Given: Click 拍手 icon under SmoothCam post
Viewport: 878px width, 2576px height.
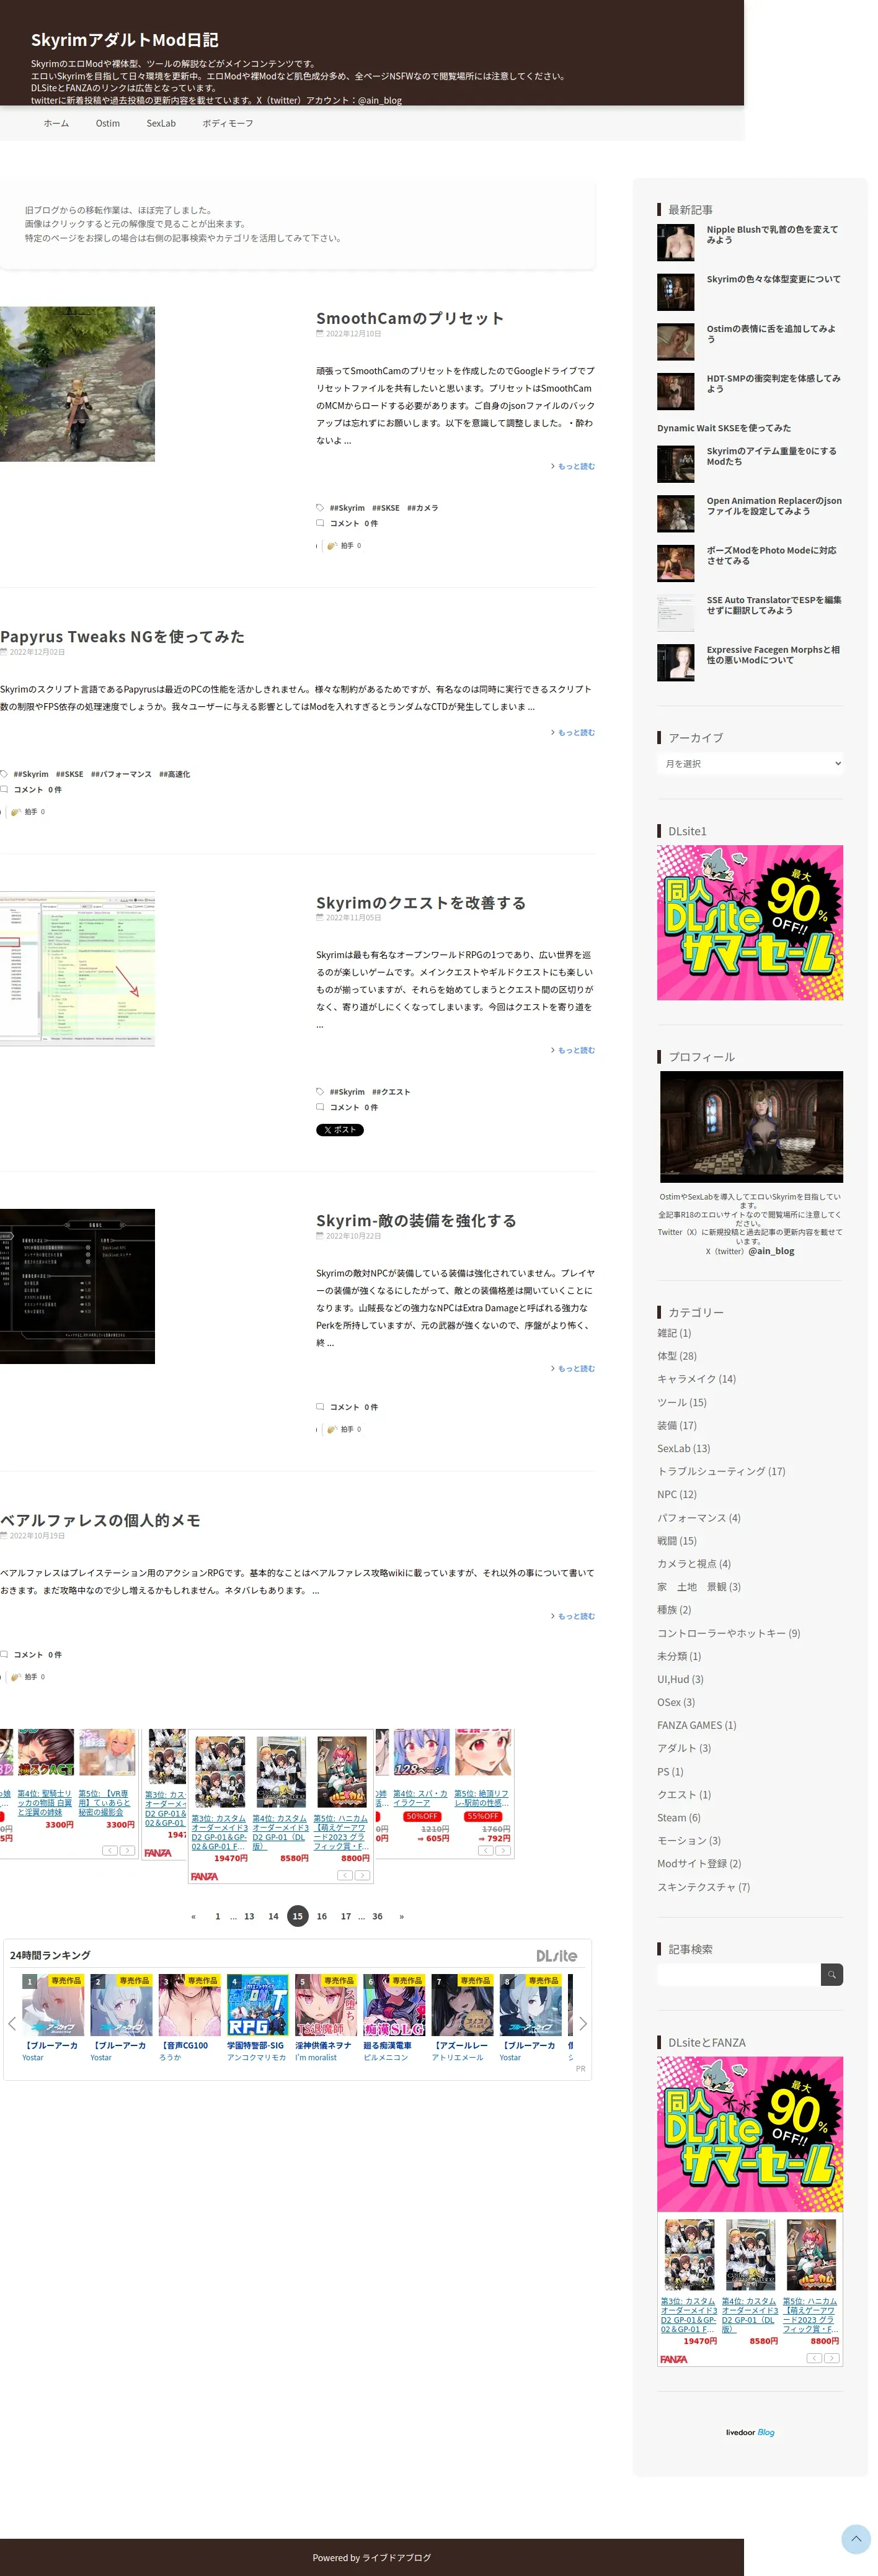Looking at the screenshot, I should [x=332, y=546].
